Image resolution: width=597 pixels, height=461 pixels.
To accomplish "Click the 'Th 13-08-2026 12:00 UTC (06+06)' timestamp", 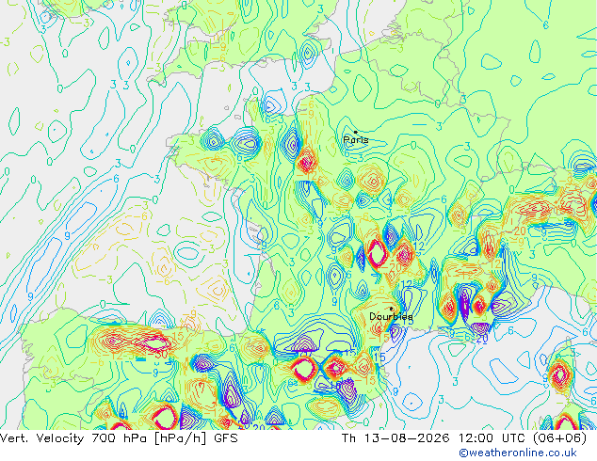I will tap(464, 438).
